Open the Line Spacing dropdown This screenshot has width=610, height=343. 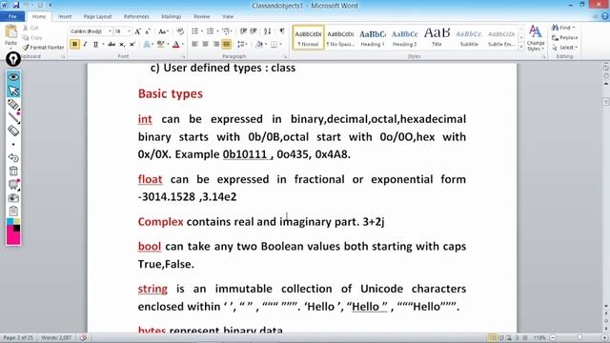[241, 45]
